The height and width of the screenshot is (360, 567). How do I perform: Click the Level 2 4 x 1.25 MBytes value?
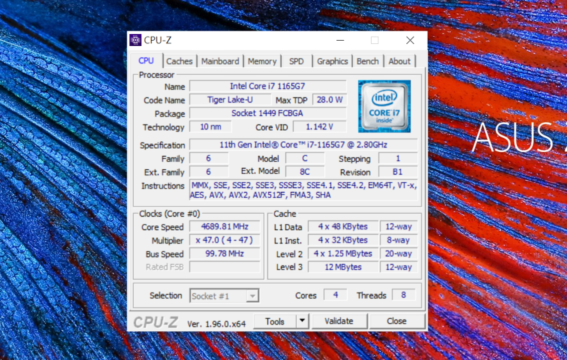(x=343, y=254)
